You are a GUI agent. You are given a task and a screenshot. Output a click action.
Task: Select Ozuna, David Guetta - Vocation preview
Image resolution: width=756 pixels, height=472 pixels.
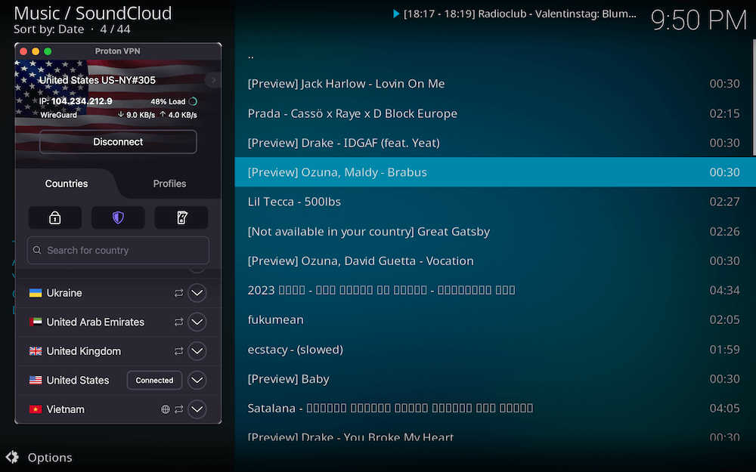click(x=494, y=261)
